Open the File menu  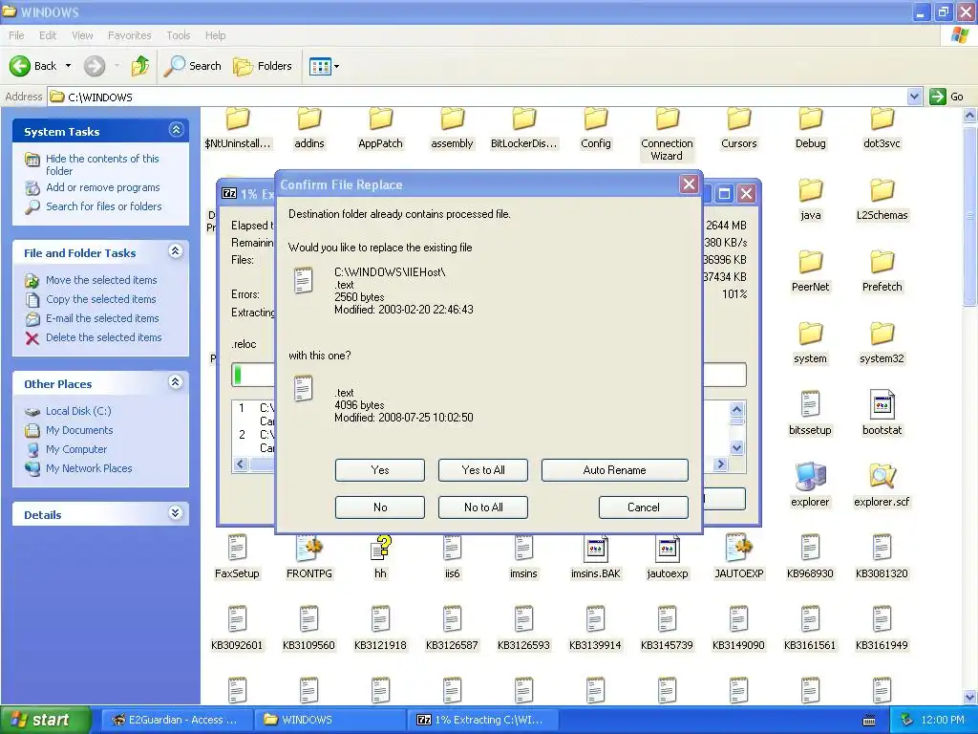[x=16, y=35]
